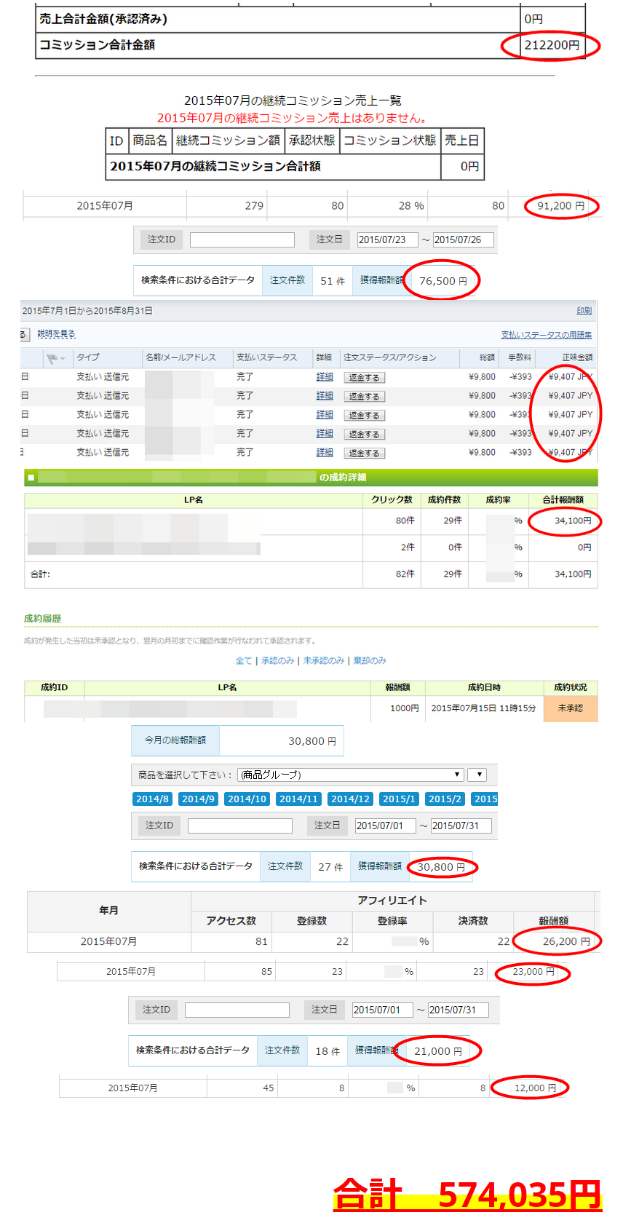Click the flag icon in the table header

51,358
